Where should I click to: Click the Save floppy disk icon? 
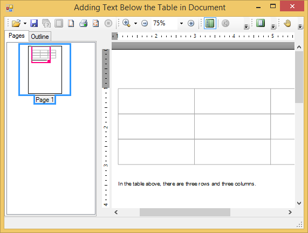[x=34, y=23]
